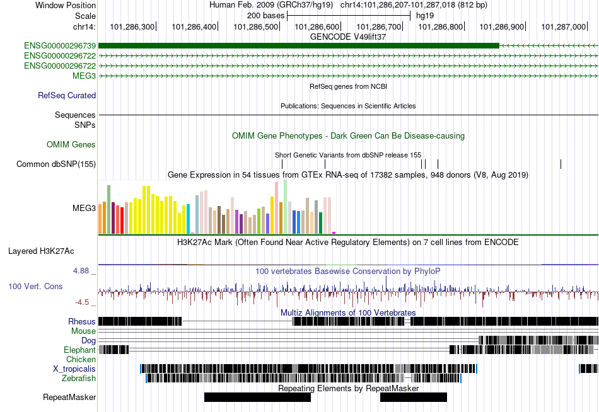Click the 4.88 PhyloP upper scale value
Image resolution: width=599 pixels, height=412 pixels.
[81, 271]
